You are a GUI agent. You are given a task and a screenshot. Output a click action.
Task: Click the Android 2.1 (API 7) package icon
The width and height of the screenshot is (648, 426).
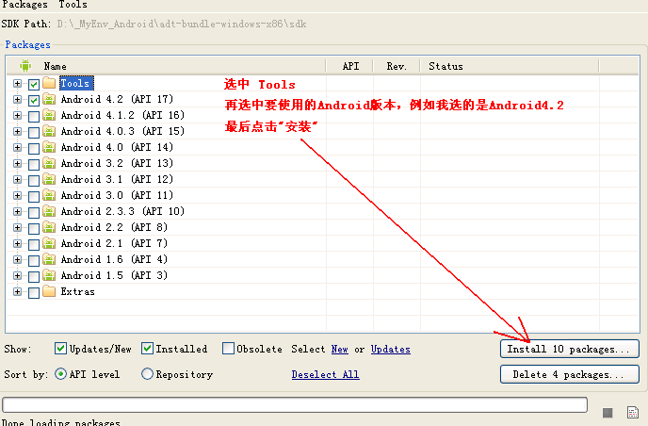point(49,243)
